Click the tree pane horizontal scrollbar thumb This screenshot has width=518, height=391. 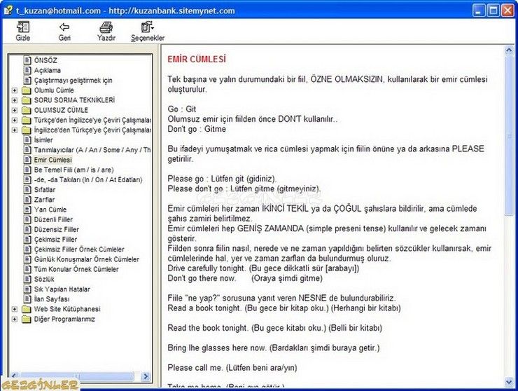pyautogui.click(x=76, y=376)
